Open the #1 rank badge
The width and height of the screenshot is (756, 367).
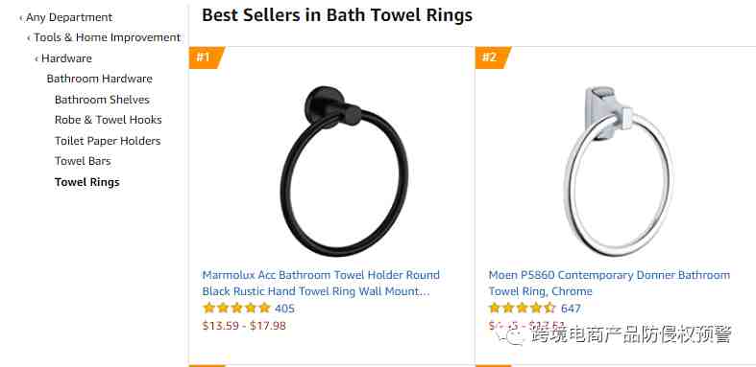[x=207, y=57]
